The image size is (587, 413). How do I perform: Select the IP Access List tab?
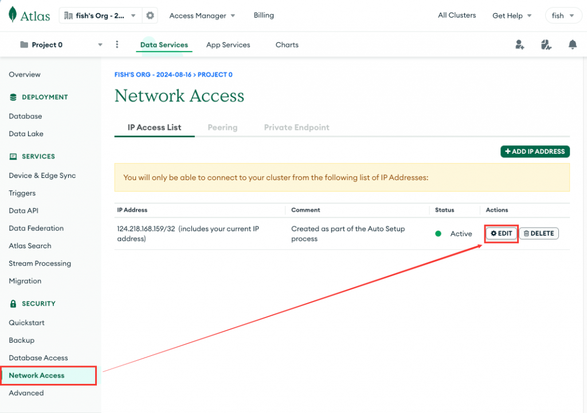154,128
